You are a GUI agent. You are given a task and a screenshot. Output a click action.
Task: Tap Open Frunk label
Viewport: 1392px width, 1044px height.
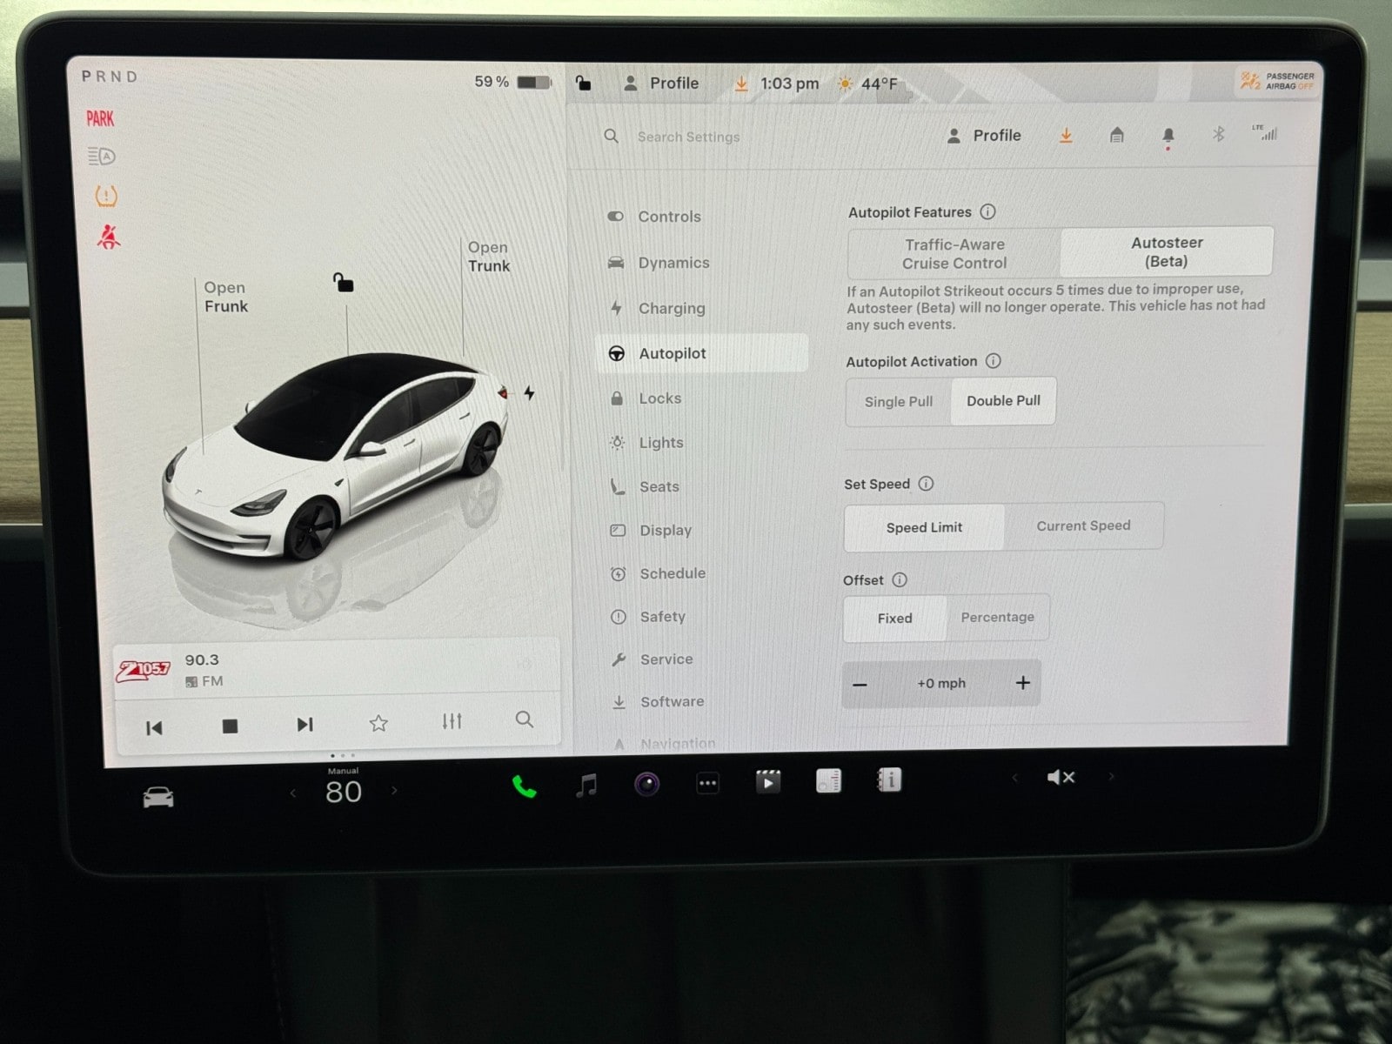pos(225,297)
